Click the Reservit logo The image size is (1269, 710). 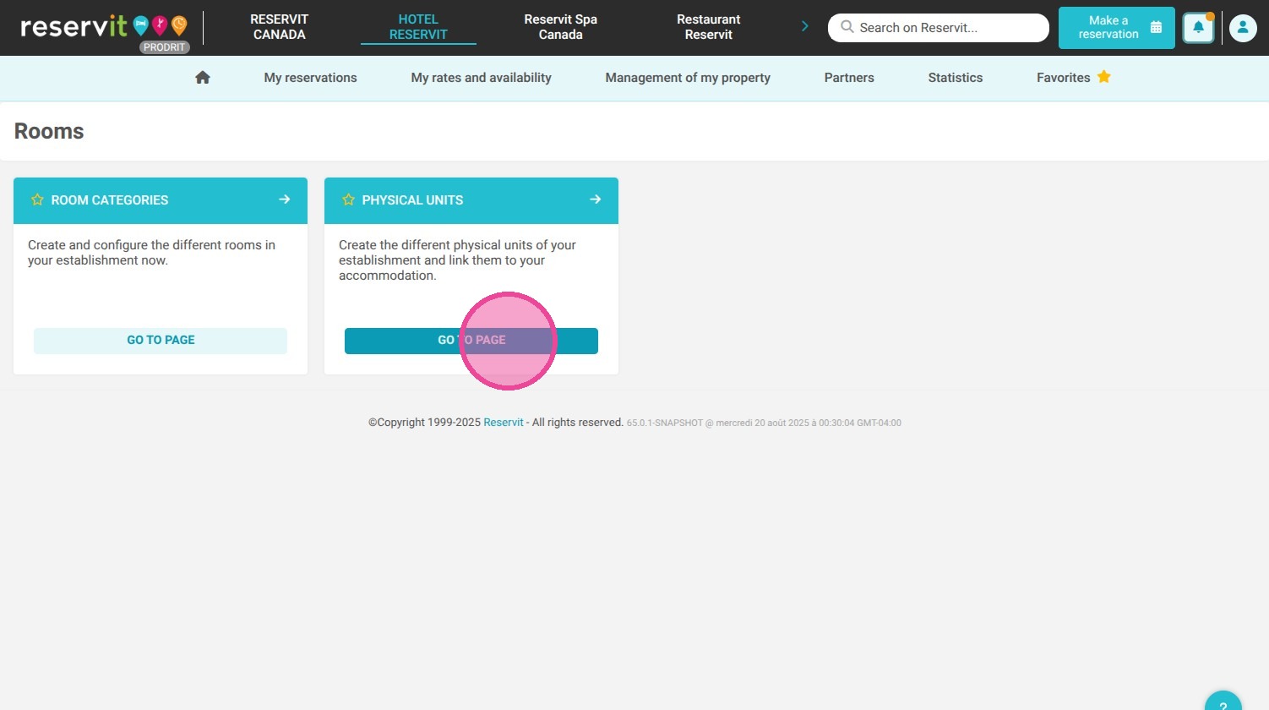103,26
